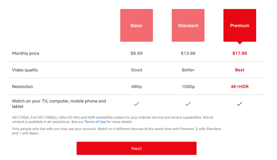Click the red Premium checkmark icon
This screenshot has width=277, height=160.
[240, 104]
